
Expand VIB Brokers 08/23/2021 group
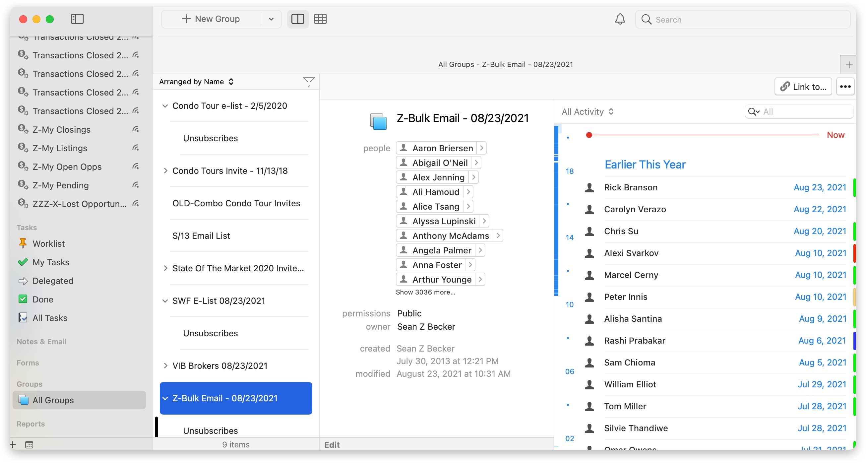165,365
